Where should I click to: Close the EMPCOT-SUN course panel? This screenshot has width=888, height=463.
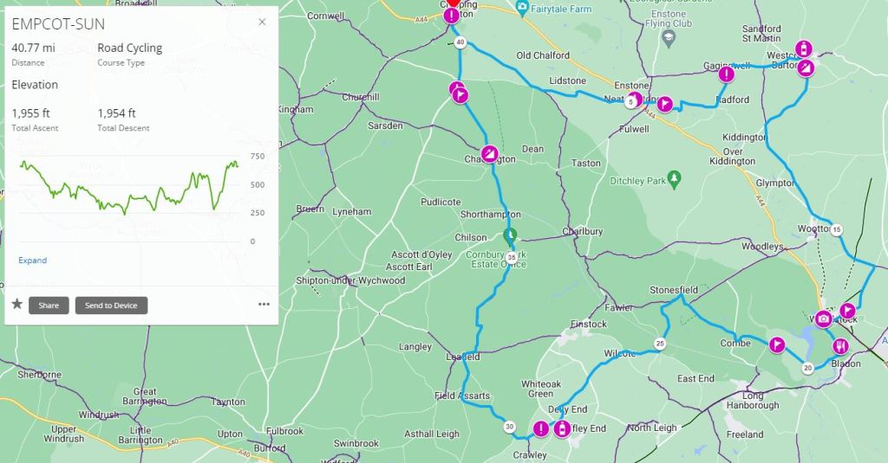click(262, 22)
